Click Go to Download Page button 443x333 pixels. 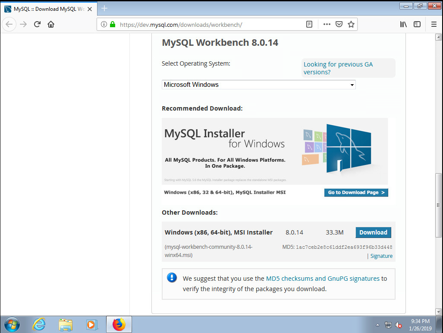[356, 192]
